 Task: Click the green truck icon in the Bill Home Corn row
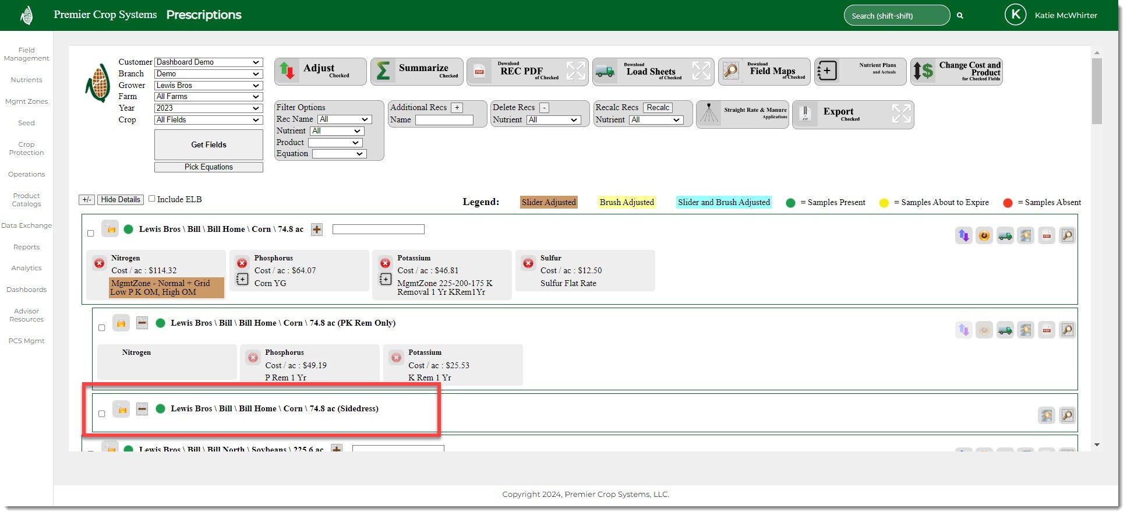[x=1005, y=236]
